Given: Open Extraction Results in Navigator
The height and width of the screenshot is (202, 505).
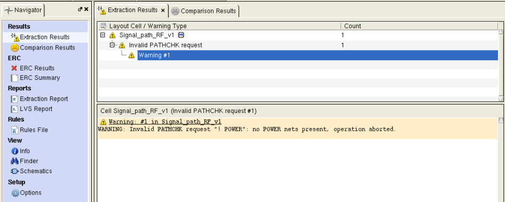Looking at the screenshot, I should click(44, 37).
